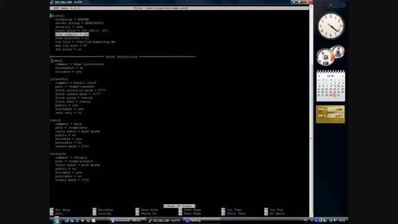Image resolution: width=398 pixels, height=224 pixels.
Task: Click the '[transfer]' section header
Action: (x=59, y=79)
